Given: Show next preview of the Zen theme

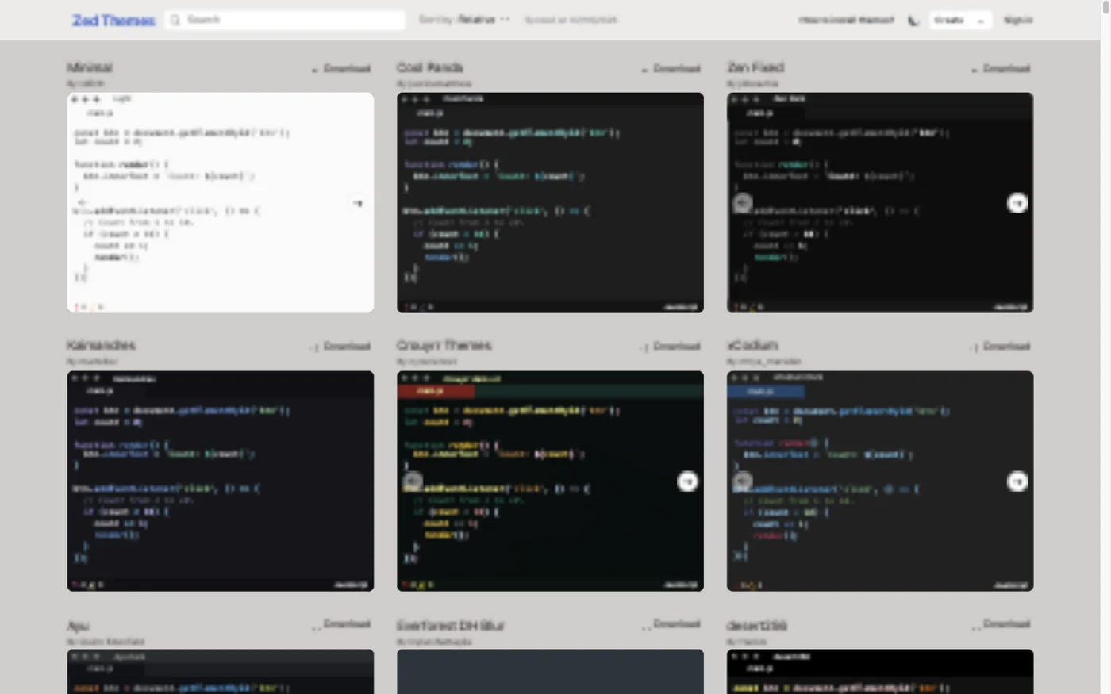Looking at the screenshot, I should (1017, 203).
